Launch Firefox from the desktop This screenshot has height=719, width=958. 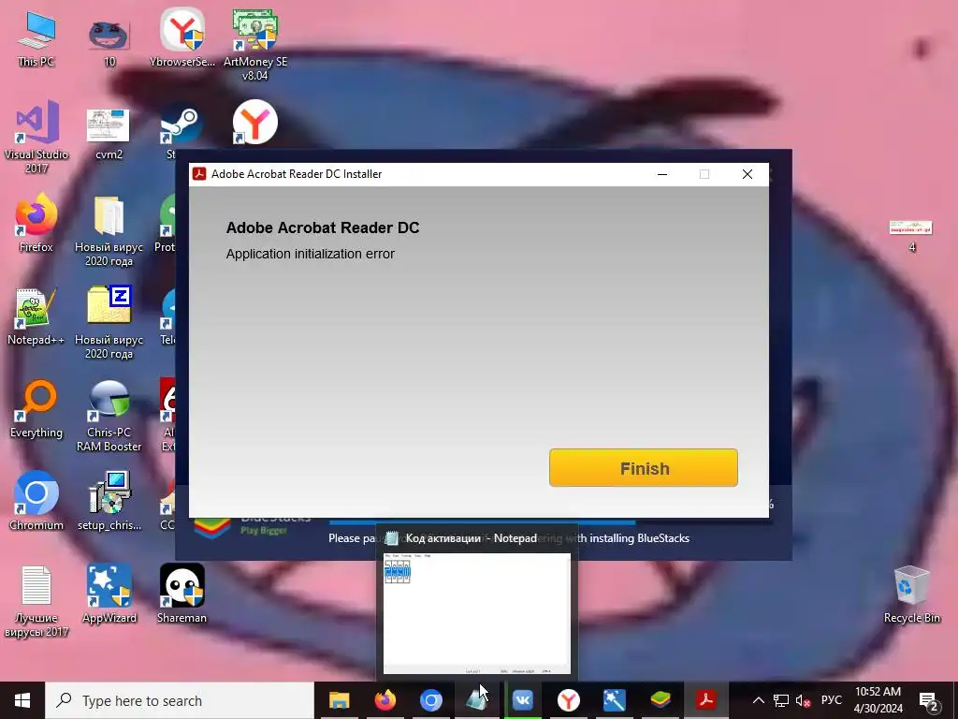coord(36,223)
